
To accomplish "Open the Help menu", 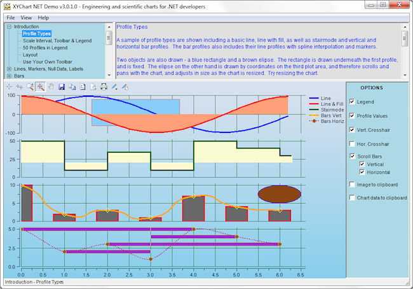I will tap(43, 18).
